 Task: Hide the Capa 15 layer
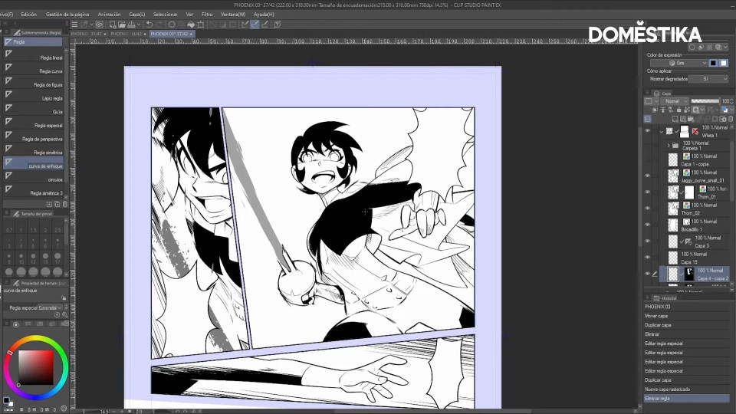click(647, 258)
